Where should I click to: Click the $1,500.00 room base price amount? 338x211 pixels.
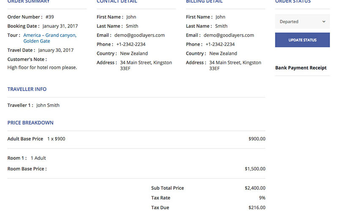[255, 169]
